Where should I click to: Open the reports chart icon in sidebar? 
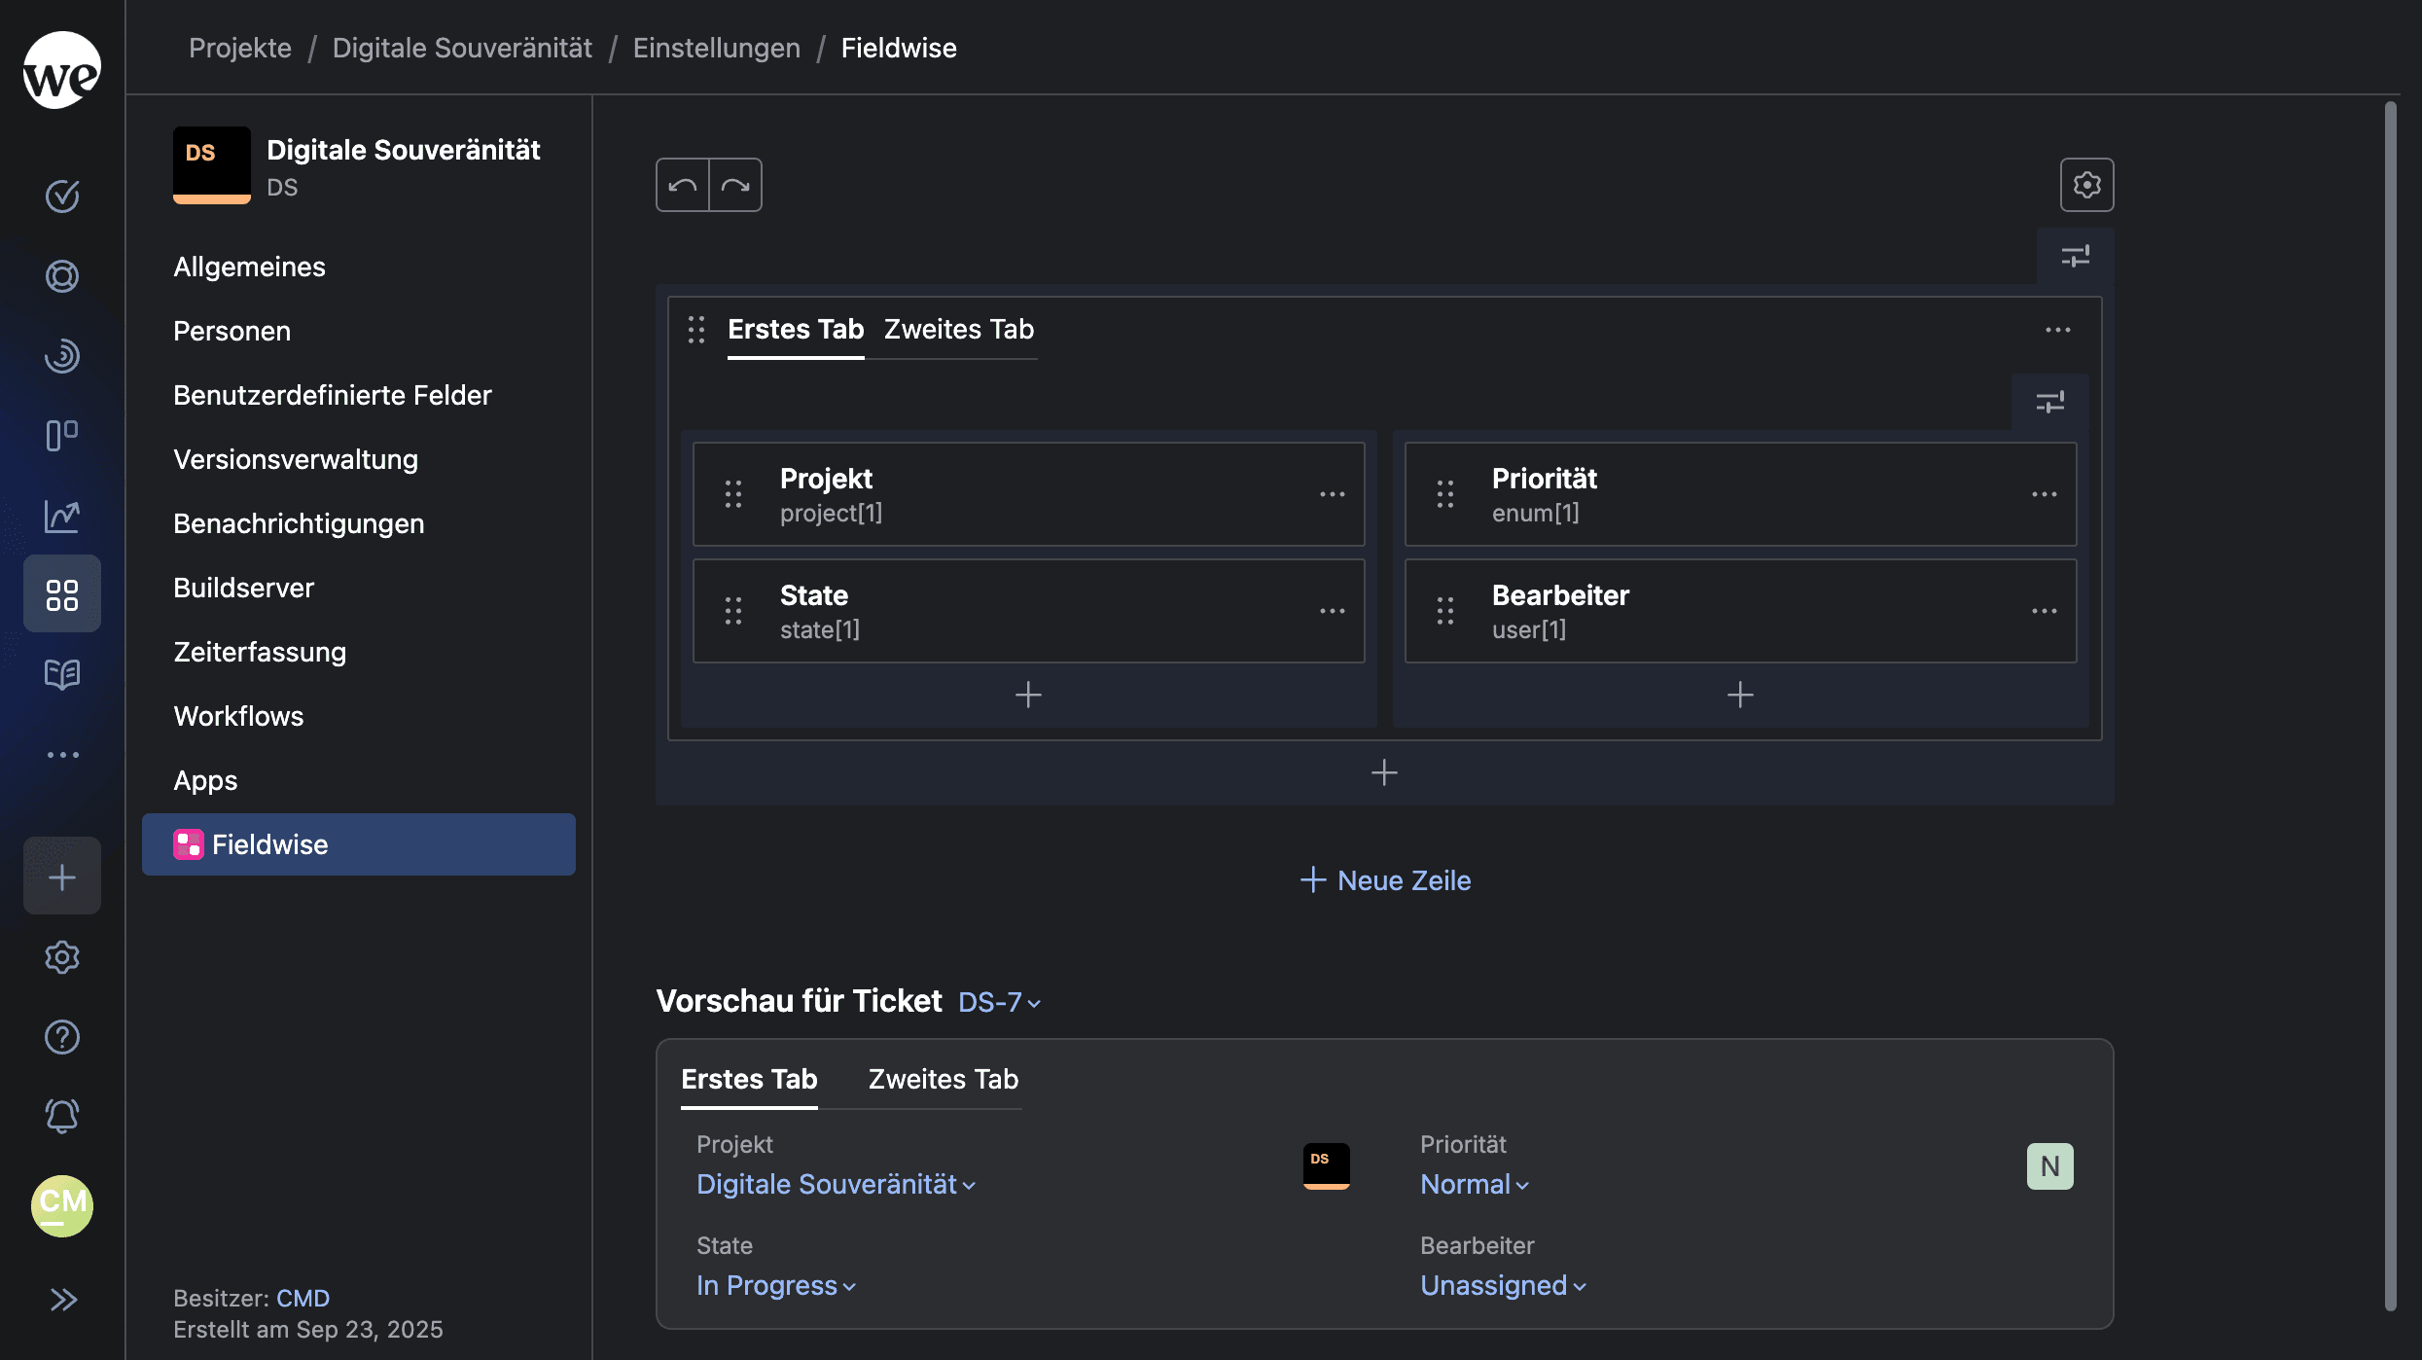(62, 515)
